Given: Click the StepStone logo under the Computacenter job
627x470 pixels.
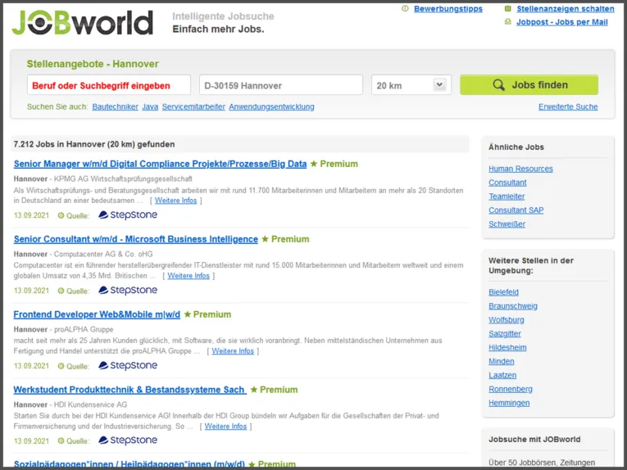Looking at the screenshot, I should (128, 291).
